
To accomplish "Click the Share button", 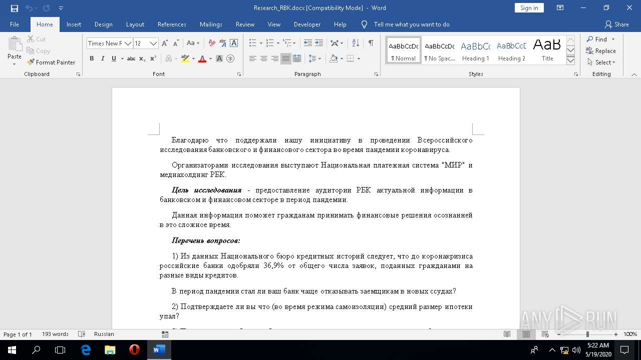I will pos(616,24).
